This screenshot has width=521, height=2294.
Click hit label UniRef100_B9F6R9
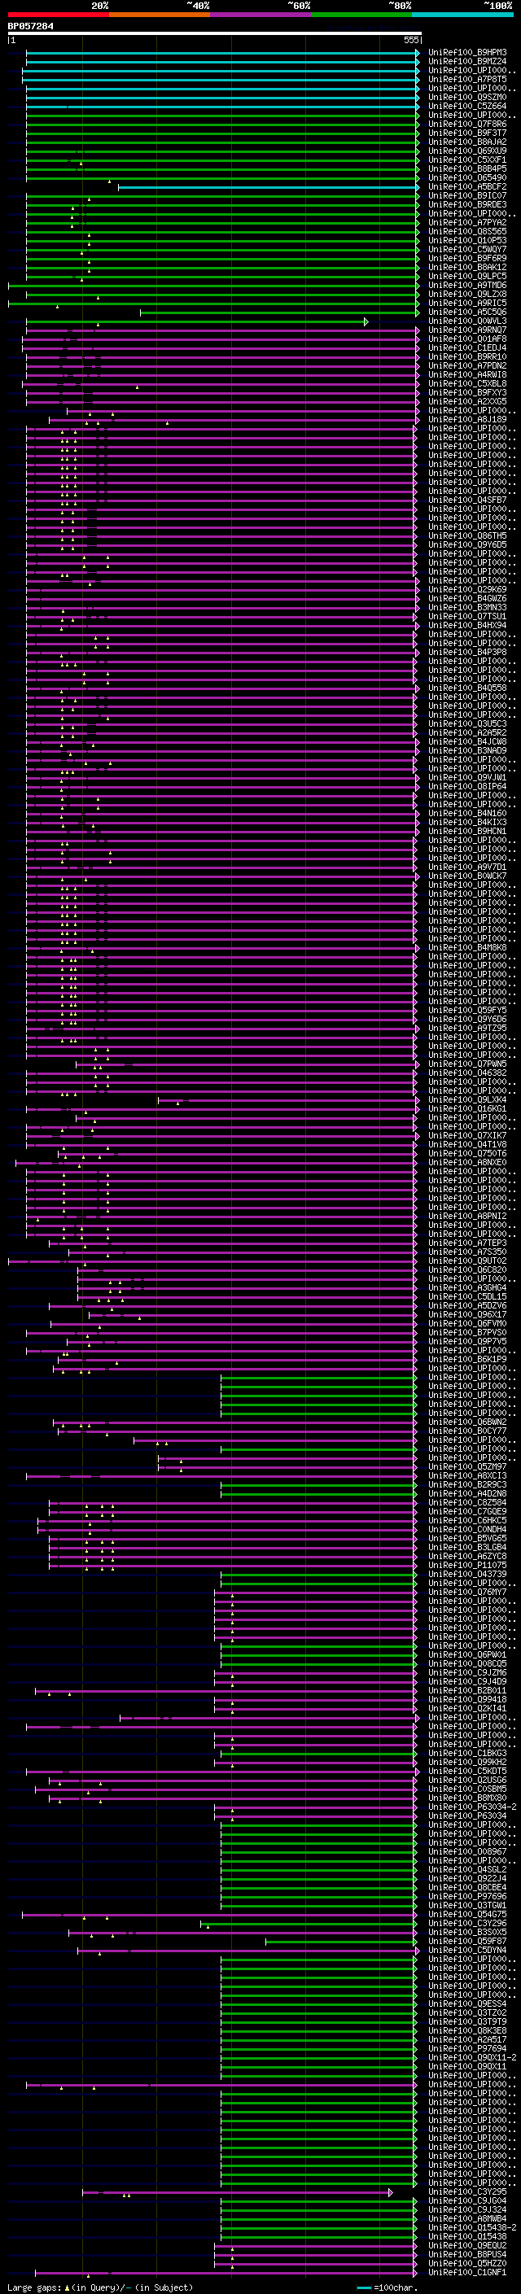(x=466, y=258)
